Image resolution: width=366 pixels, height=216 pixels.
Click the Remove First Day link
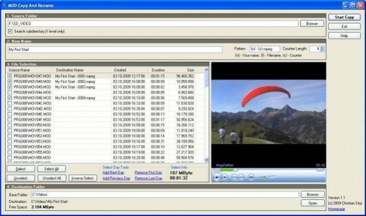pyautogui.click(x=148, y=172)
